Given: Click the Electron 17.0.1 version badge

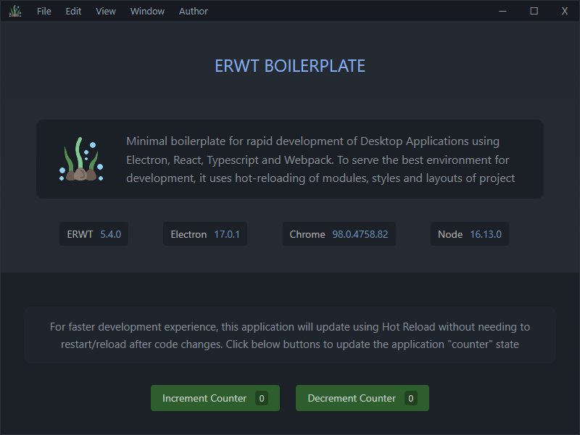Looking at the screenshot, I should (205, 234).
